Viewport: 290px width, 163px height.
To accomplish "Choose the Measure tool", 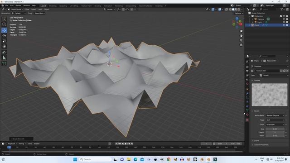I will pos(4,58).
